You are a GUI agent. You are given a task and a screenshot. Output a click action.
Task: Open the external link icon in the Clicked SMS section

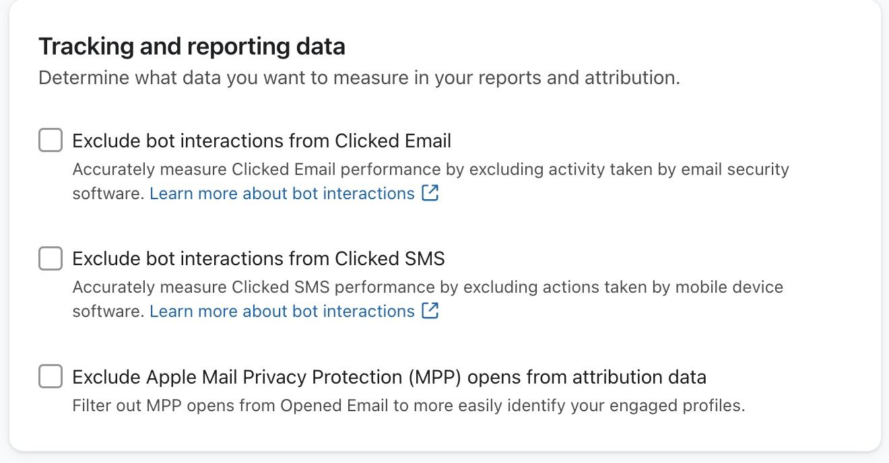[432, 311]
